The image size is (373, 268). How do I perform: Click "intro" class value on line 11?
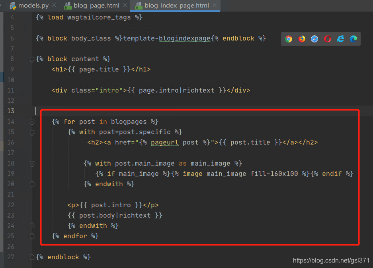[109, 91]
